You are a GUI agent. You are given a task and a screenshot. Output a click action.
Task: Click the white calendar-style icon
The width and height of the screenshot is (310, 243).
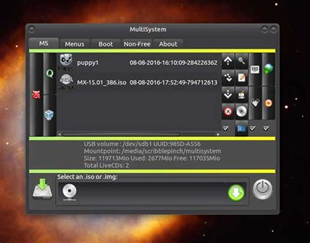255,69
